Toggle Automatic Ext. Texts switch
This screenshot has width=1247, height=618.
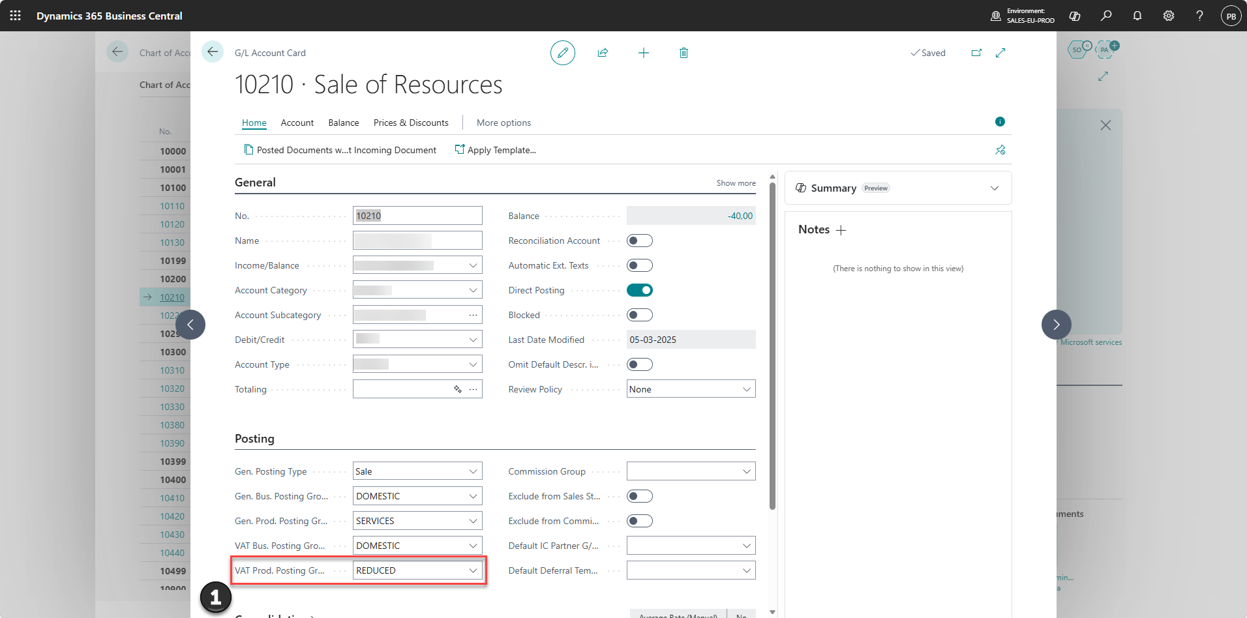pos(640,265)
